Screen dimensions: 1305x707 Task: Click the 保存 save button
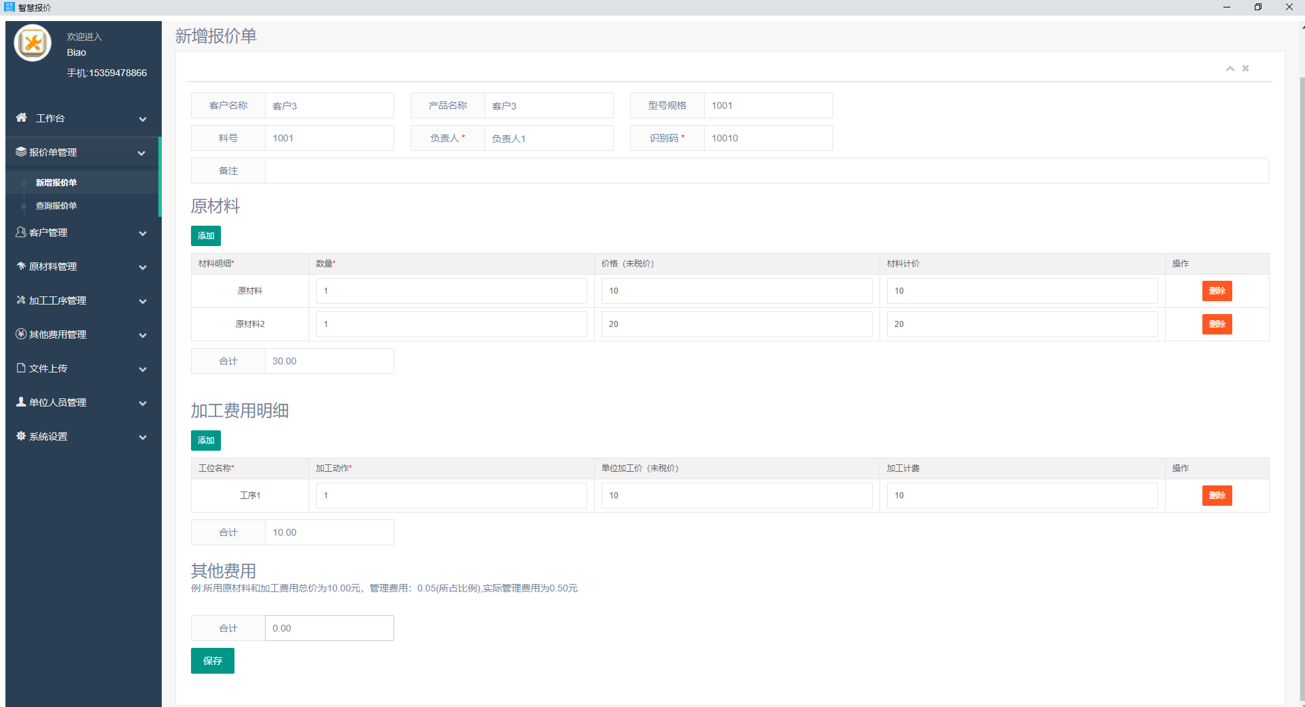pyautogui.click(x=212, y=660)
